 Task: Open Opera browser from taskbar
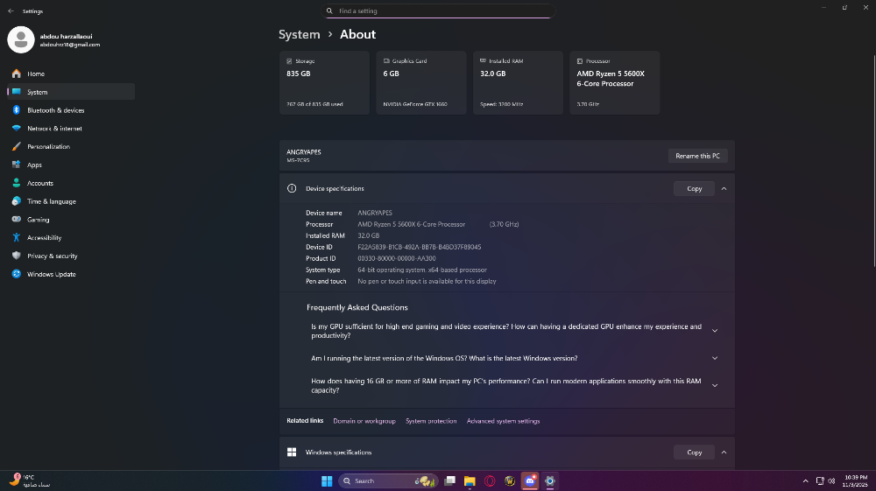490,481
